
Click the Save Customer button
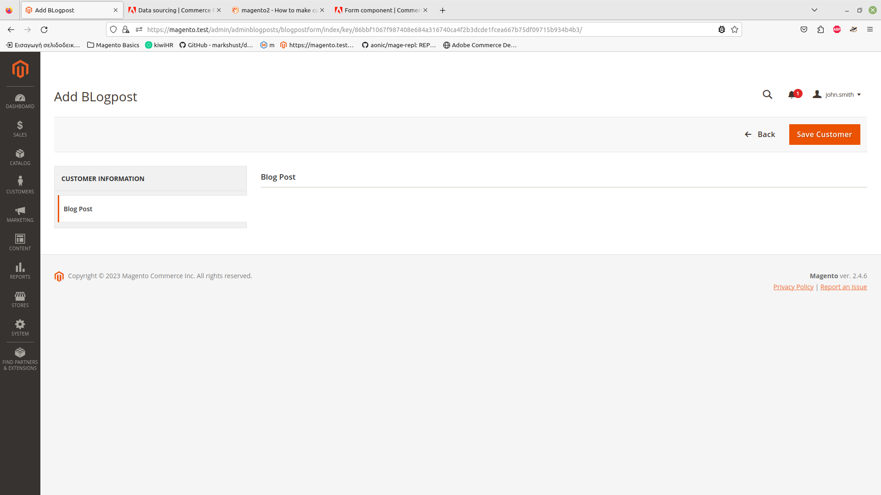pyautogui.click(x=824, y=134)
